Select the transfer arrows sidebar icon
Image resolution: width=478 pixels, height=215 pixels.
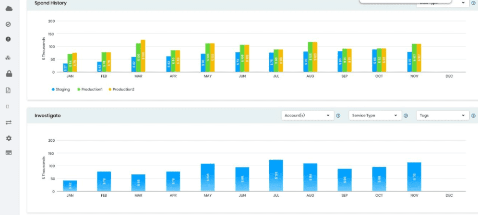[8, 122]
